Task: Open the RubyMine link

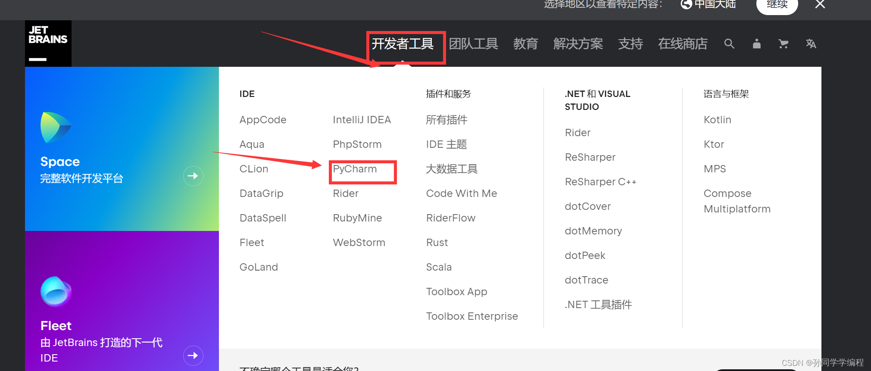Action: 357,218
